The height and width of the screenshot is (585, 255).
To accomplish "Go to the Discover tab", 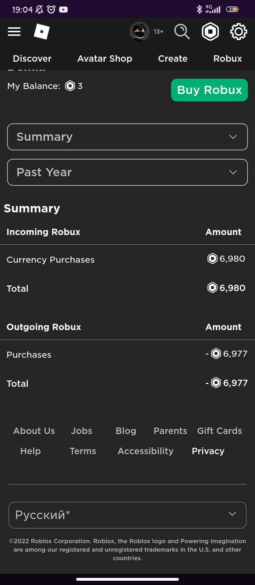I will click(32, 58).
